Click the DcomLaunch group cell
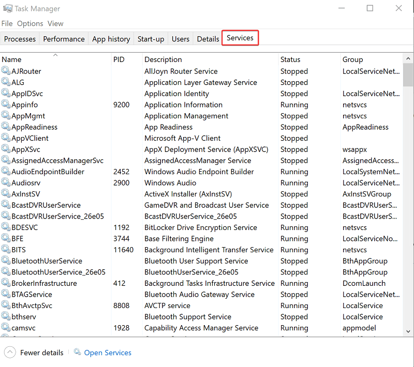The image size is (414, 367). click(x=364, y=283)
